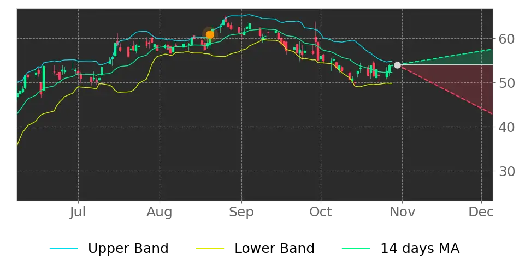Click the 30 price axis label
Viewport: 531px width, 265px height.
(x=506, y=171)
